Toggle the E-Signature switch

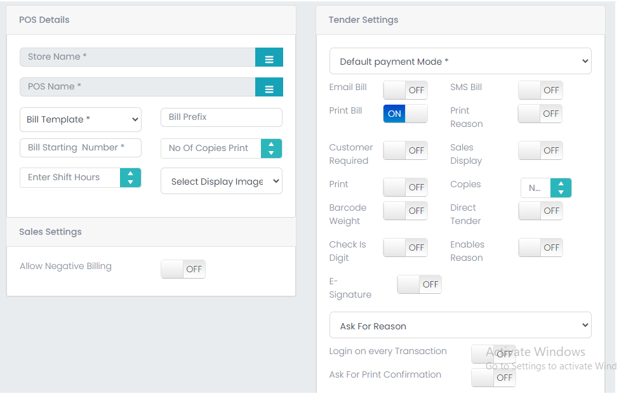coord(419,285)
